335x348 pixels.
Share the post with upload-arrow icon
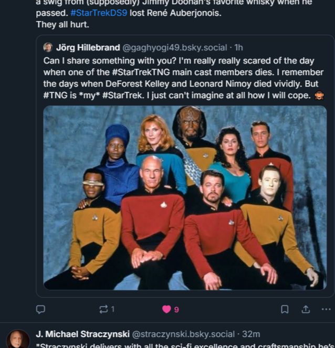306,309
